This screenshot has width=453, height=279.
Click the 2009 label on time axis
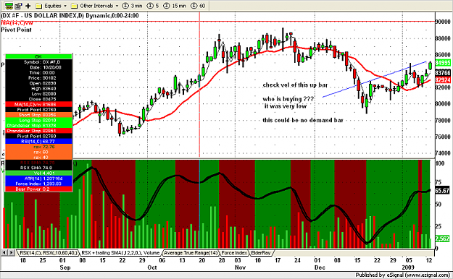(x=408, y=267)
